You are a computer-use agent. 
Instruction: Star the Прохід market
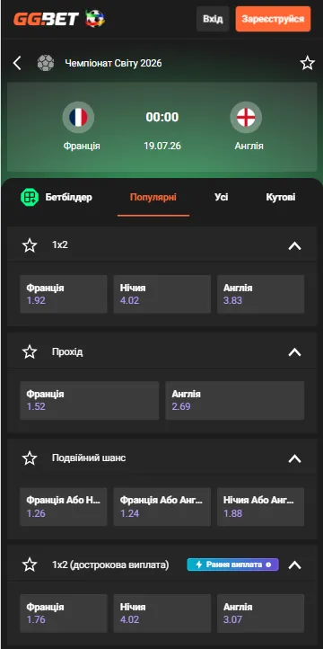(x=30, y=351)
